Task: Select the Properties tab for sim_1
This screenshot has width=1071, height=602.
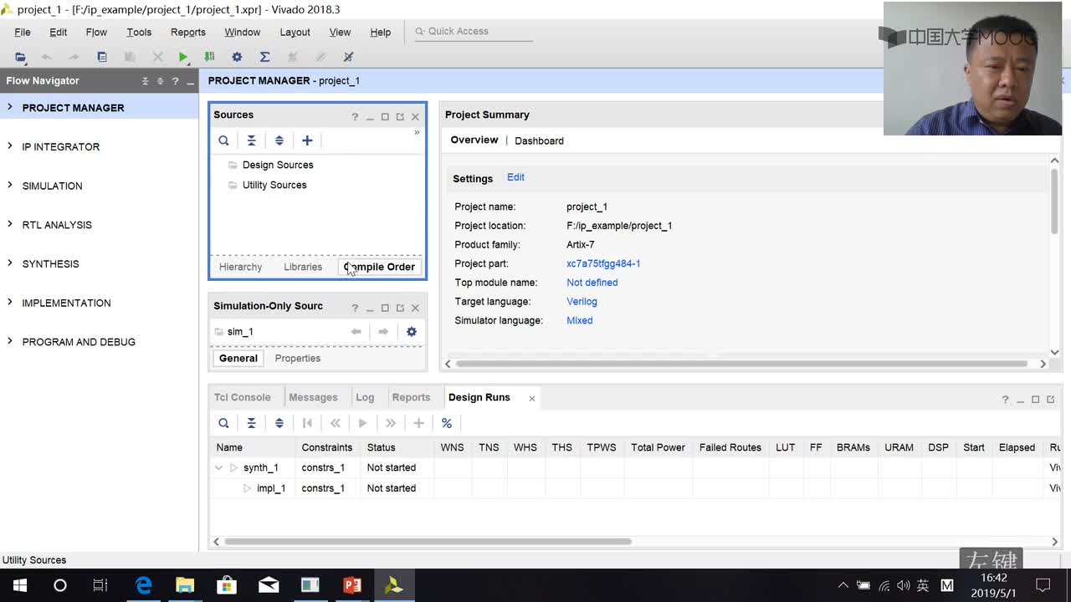Action: point(298,358)
